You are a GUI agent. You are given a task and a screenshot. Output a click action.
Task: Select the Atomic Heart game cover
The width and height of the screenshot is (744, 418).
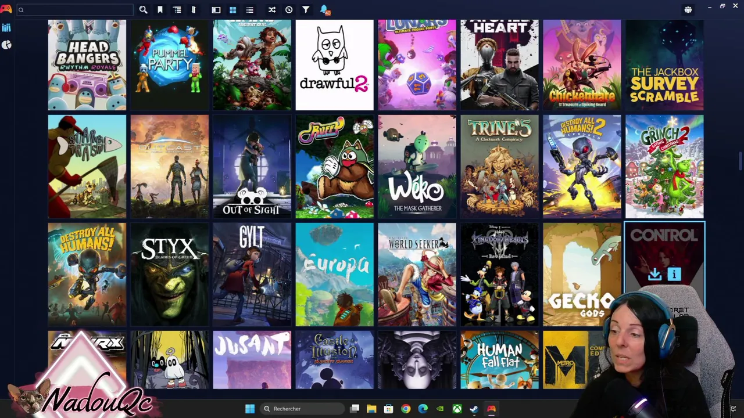[x=500, y=65]
